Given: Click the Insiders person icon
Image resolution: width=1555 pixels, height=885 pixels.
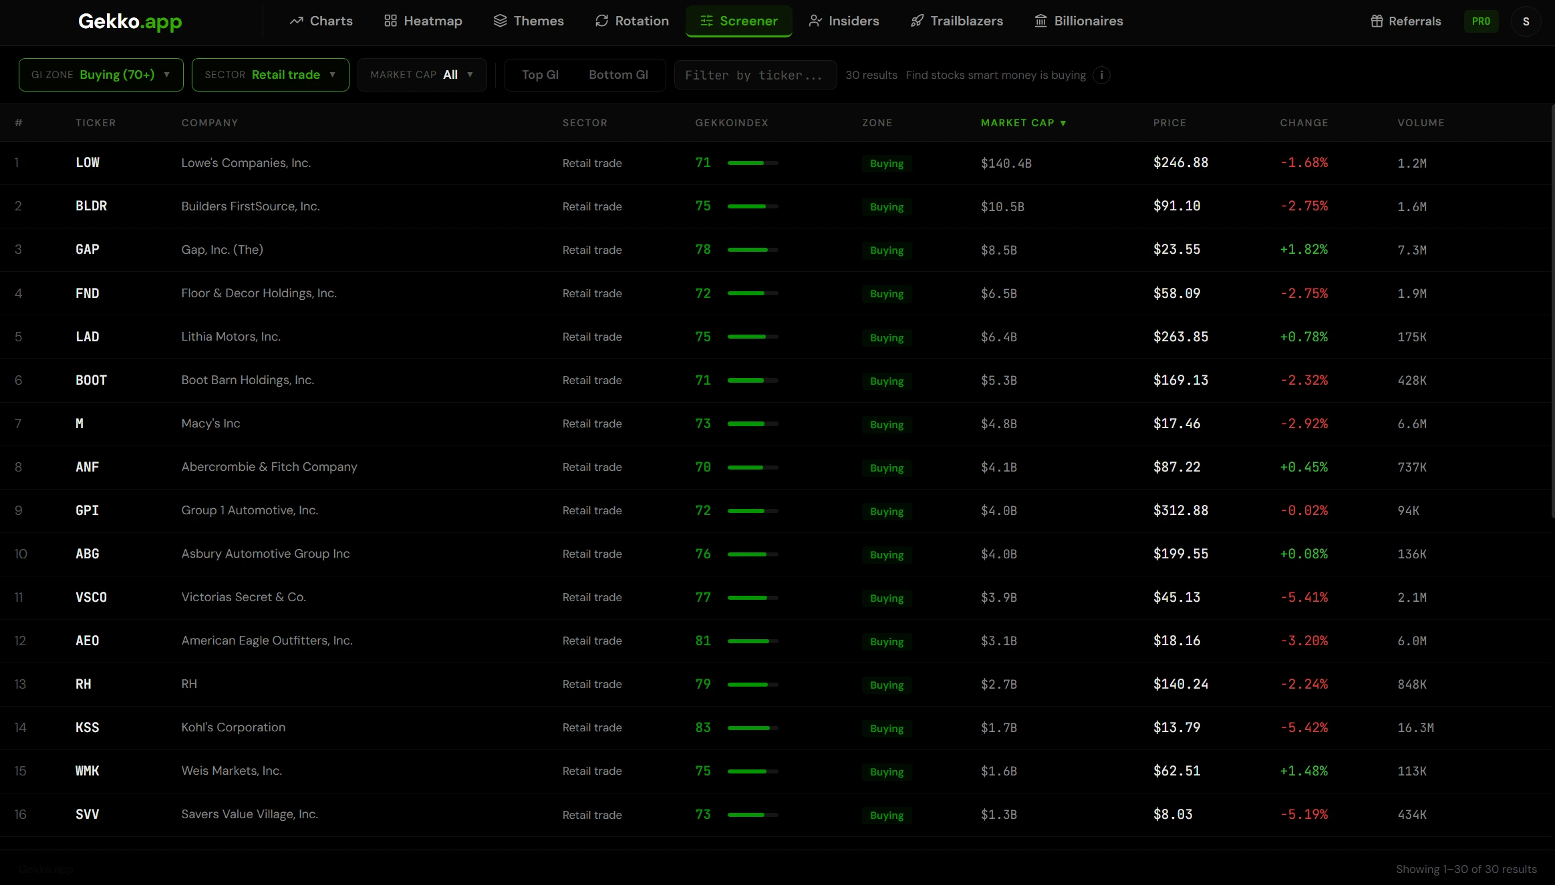Looking at the screenshot, I should tap(815, 21).
